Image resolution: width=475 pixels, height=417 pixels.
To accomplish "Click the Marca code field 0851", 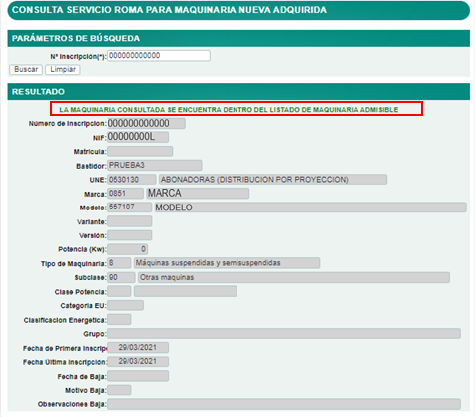I will (x=125, y=194).
